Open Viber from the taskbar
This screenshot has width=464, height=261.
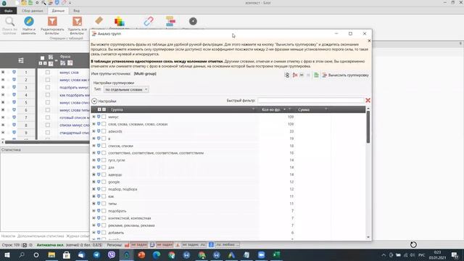click(112, 254)
